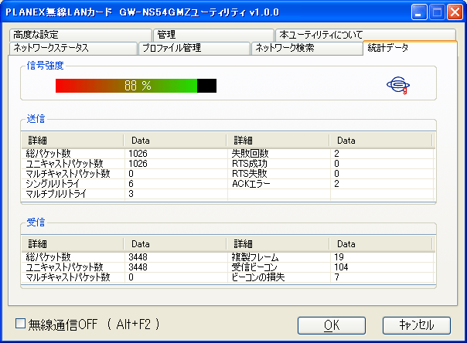
Task: Toggle the 無線通信OFF checkbox
Action: tap(20, 324)
